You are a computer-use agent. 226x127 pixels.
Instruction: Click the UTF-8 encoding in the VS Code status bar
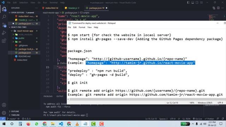pos(173,119)
